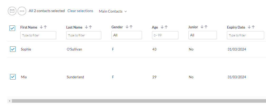Uncheck Mia Sunderland's row checkbox
266x111 pixels.
[x=13, y=77]
